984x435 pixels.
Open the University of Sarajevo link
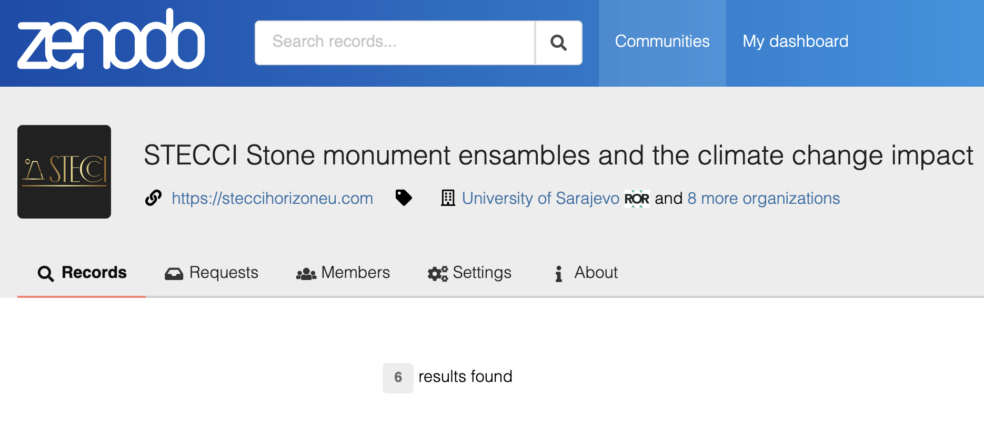click(540, 198)
